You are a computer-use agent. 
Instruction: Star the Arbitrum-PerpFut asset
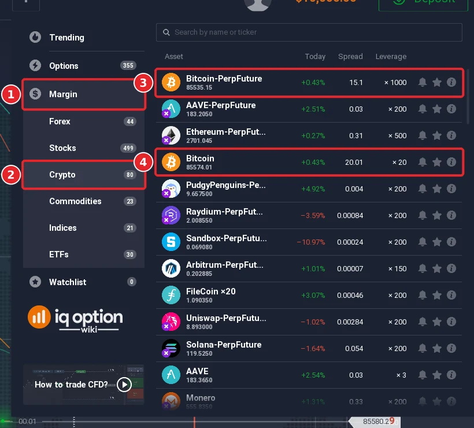pos(437,268)
